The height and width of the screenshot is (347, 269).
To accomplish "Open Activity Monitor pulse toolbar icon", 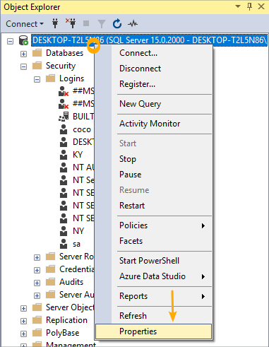I will (133, 23).
